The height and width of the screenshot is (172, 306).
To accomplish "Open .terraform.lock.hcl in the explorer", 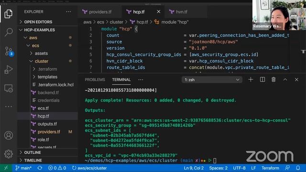I will (48, 85).
